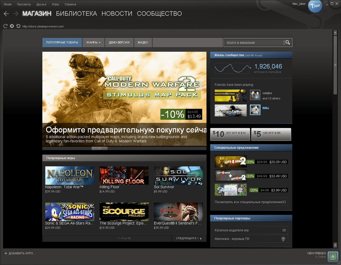Stop loading the page

tap(12, 26)
